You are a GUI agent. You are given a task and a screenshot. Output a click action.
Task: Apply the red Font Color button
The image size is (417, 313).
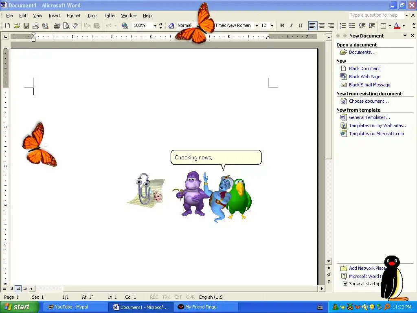397,26
